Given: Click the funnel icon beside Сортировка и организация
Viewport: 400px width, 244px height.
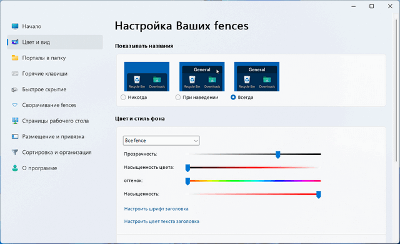Looking at the screenshot, I should click(x=15, y=153).
